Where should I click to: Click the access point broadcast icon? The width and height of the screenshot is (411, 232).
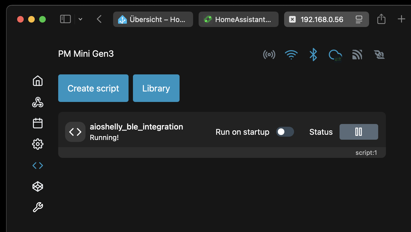click(269, 55)
